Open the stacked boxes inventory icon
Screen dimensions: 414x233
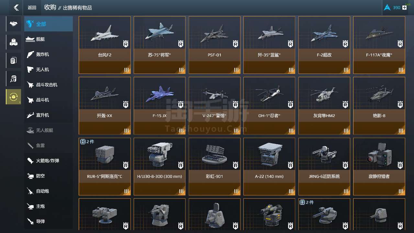(13, 42)
